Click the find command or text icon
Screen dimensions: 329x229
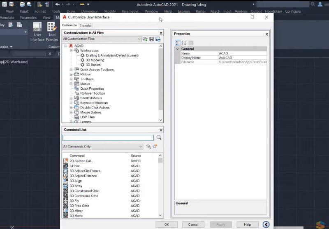(x=148, y=146)
